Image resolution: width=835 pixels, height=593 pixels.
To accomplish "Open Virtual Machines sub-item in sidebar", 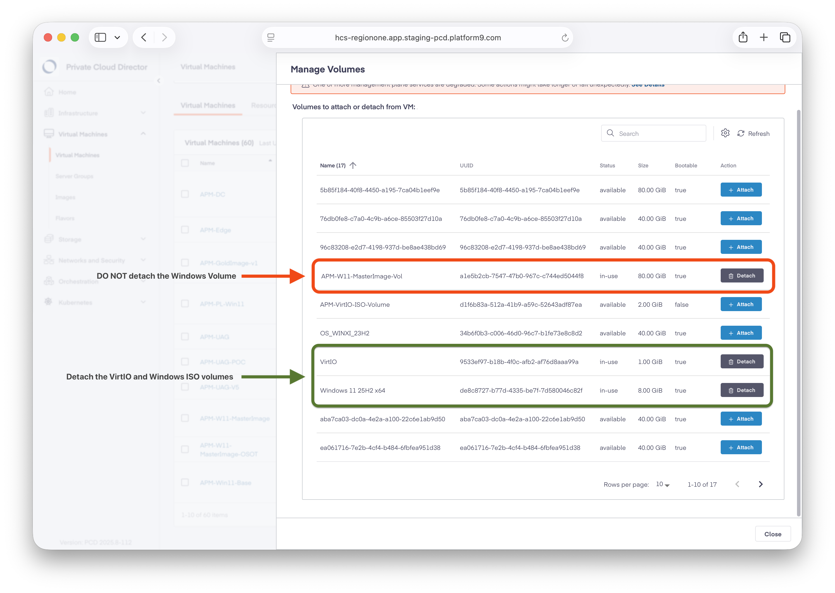I will pyautogui.click(x=77, y=155).
